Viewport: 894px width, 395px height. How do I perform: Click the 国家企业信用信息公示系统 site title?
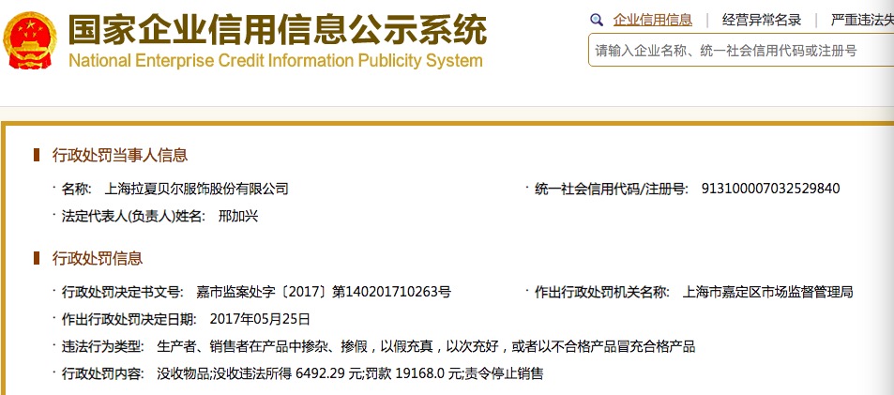point(278,29)
